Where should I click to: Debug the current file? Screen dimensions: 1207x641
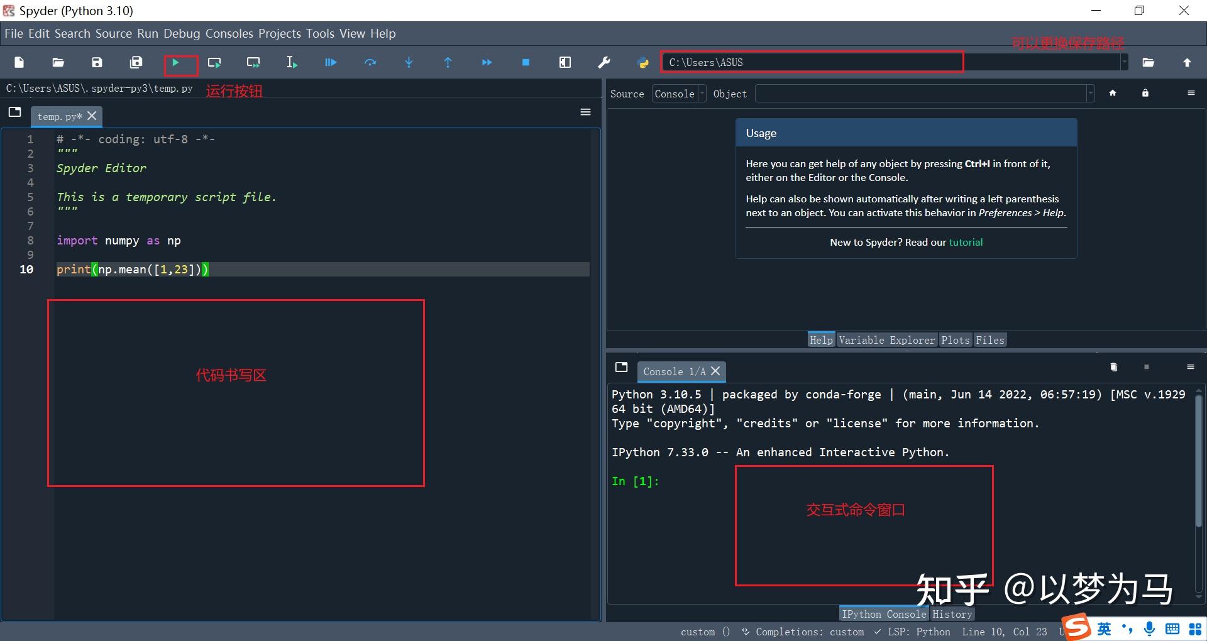pyautogui.click(x=330, y=62)
